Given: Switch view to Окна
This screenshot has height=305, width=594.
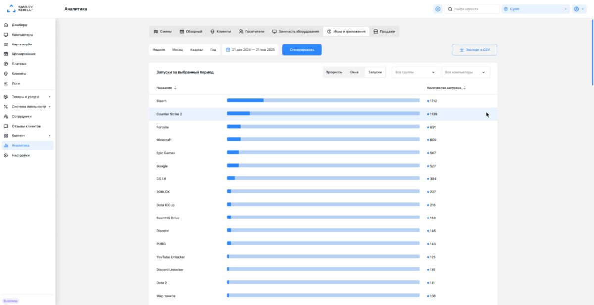Looking at the screenshot, I should (x=354, y=72).
